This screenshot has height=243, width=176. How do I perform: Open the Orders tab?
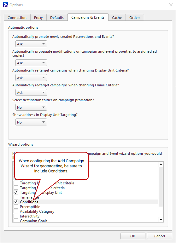[135, 18]
